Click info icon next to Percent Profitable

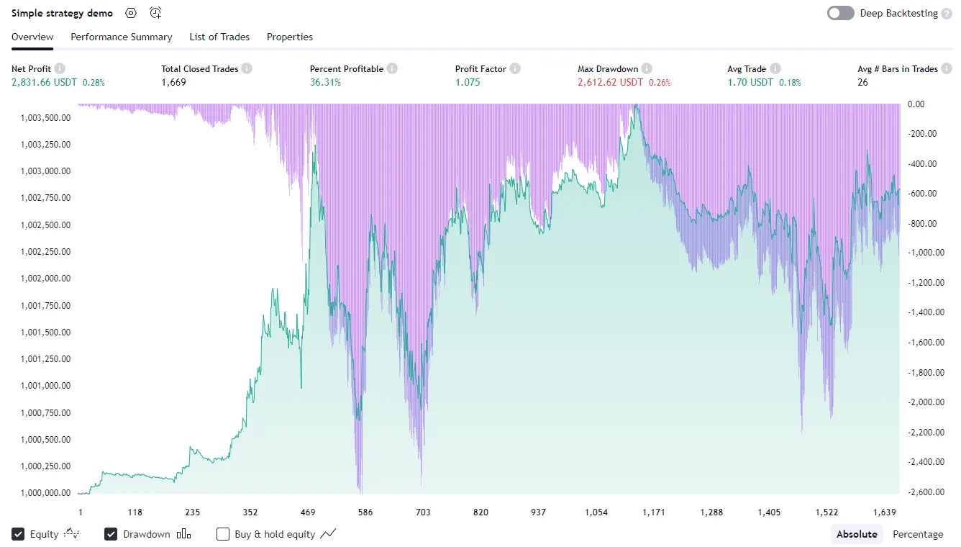(392, 68)
